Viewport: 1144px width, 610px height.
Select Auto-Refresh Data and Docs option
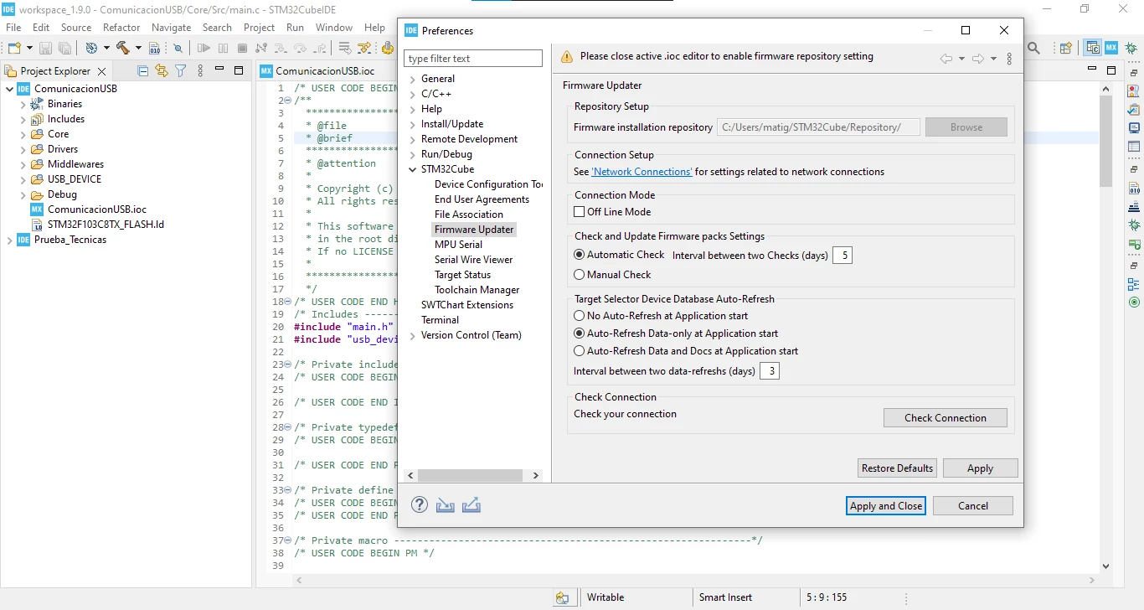pyautogui.click(x=579, y=351)
